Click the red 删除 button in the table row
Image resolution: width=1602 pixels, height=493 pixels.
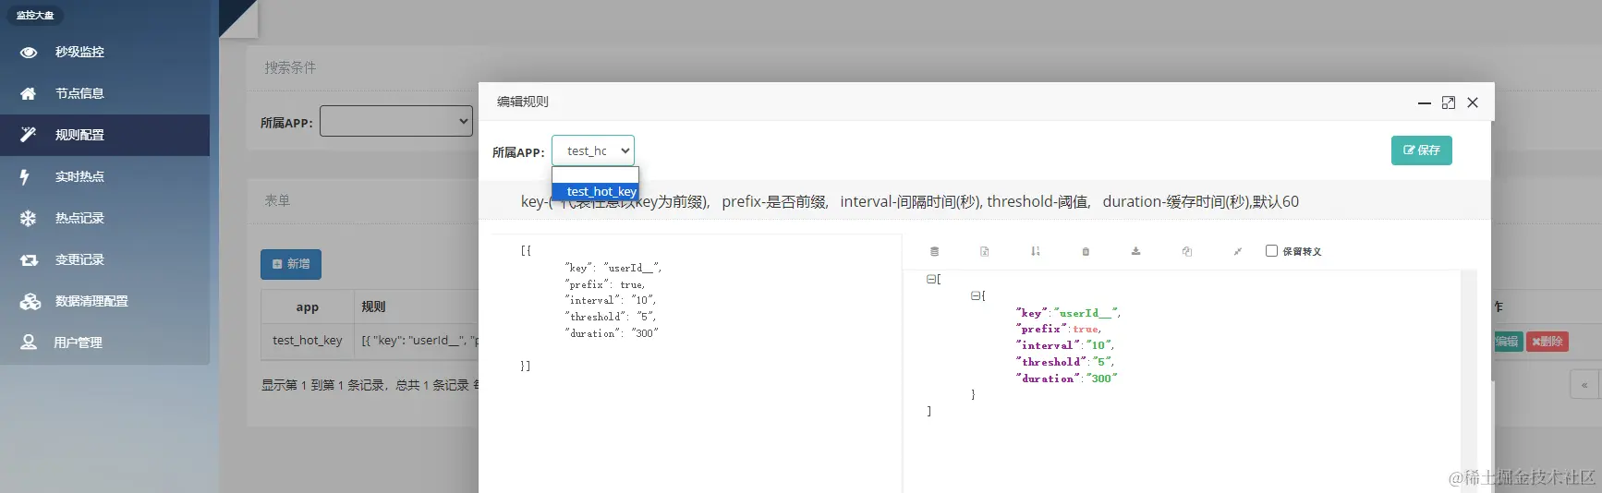pyautogui.click(x=1547, y=342)
